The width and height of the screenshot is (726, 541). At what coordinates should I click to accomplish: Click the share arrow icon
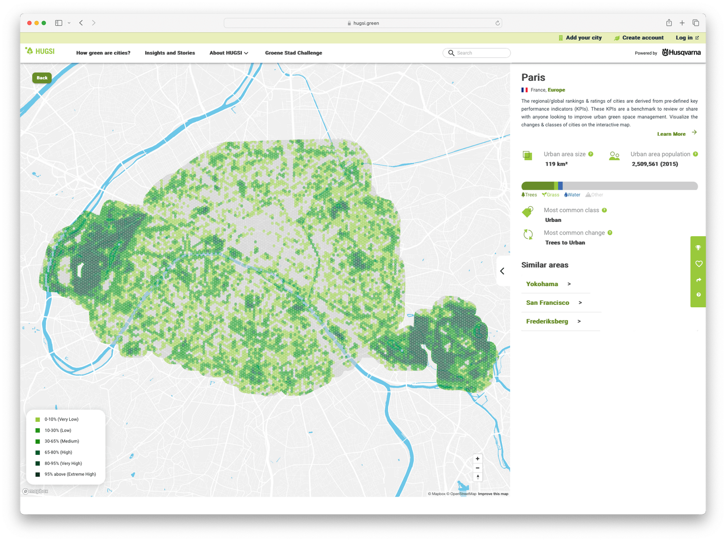coord(699,280)
